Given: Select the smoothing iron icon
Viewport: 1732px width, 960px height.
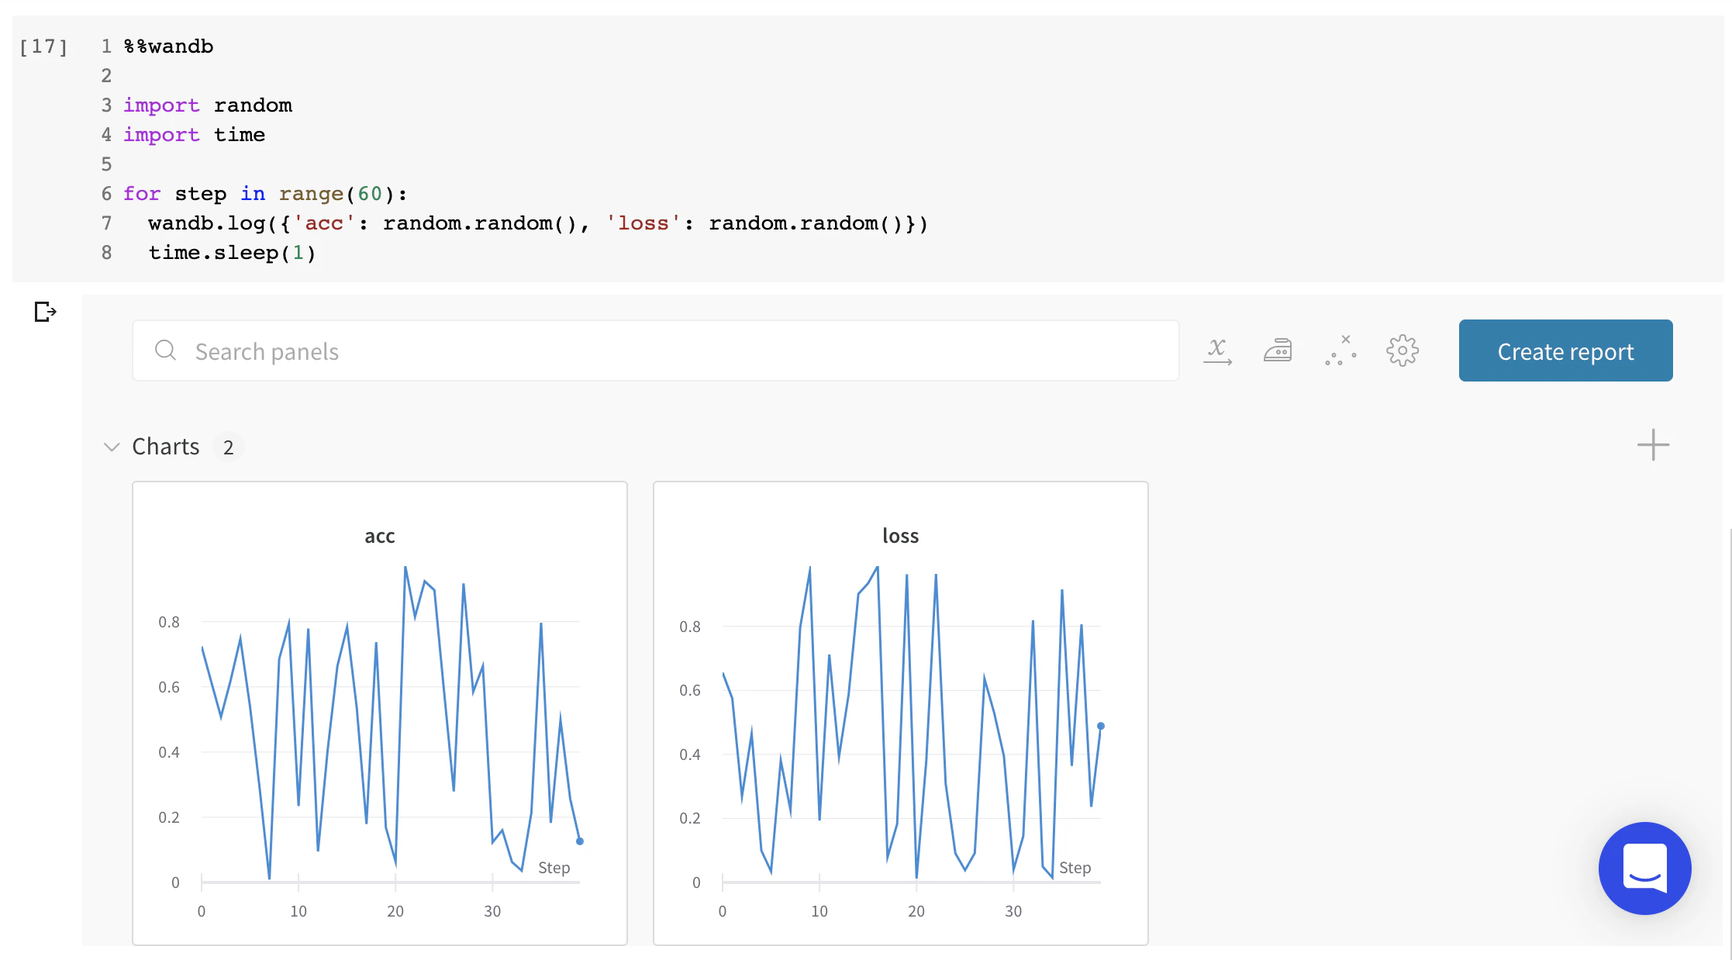Looking at the screenshot, I should click(x=1278, y=351).
